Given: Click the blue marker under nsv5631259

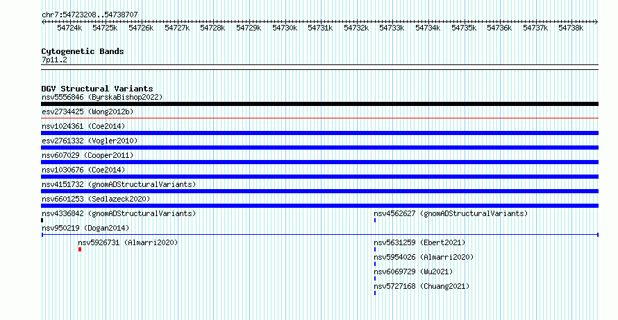Looking at the screenshot, I should (375, 249).
